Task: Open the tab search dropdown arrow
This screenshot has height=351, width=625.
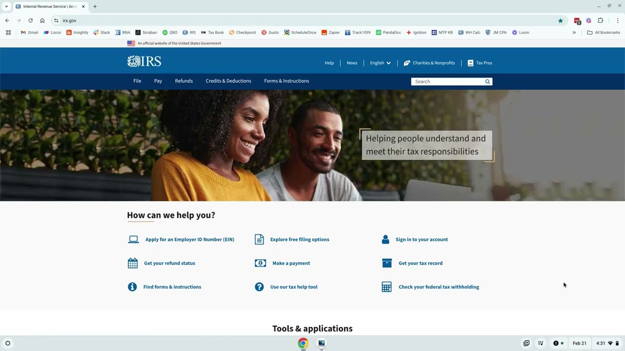Action: (x=6, y=6)
